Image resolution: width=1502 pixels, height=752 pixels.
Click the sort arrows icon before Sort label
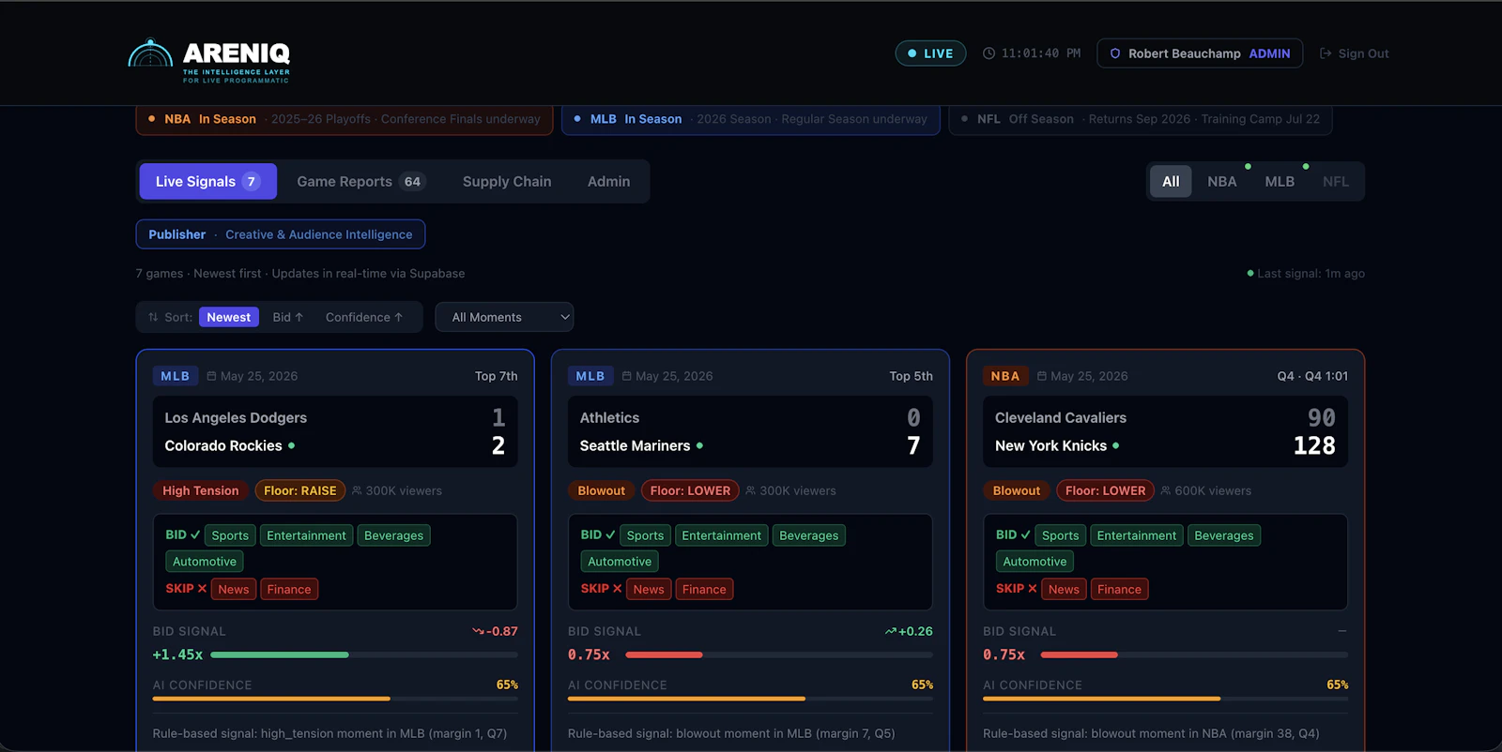153,317
